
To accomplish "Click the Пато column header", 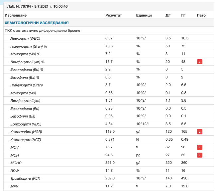I will click(201, 15).
